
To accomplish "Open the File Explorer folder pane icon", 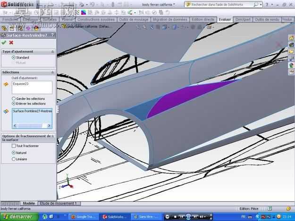I will [x=291, y=51].
